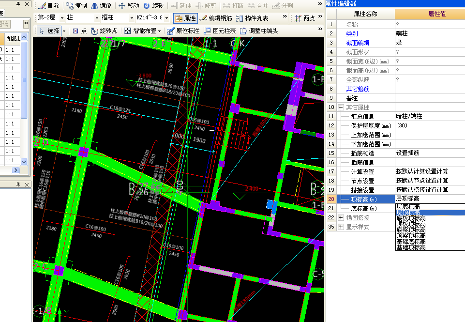Open 构件列表 component list

point(252,18)
